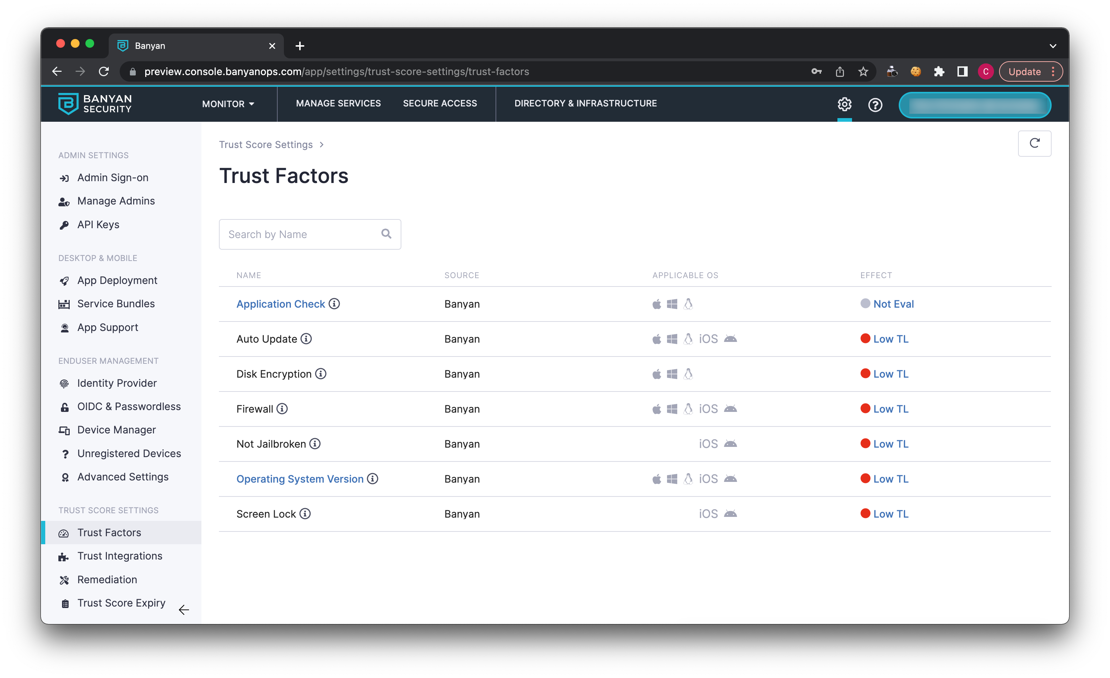The height and width of the screenshot is (678, 1110).
Task: Click Low TL effect for Firewall
Action: [890, 409]
